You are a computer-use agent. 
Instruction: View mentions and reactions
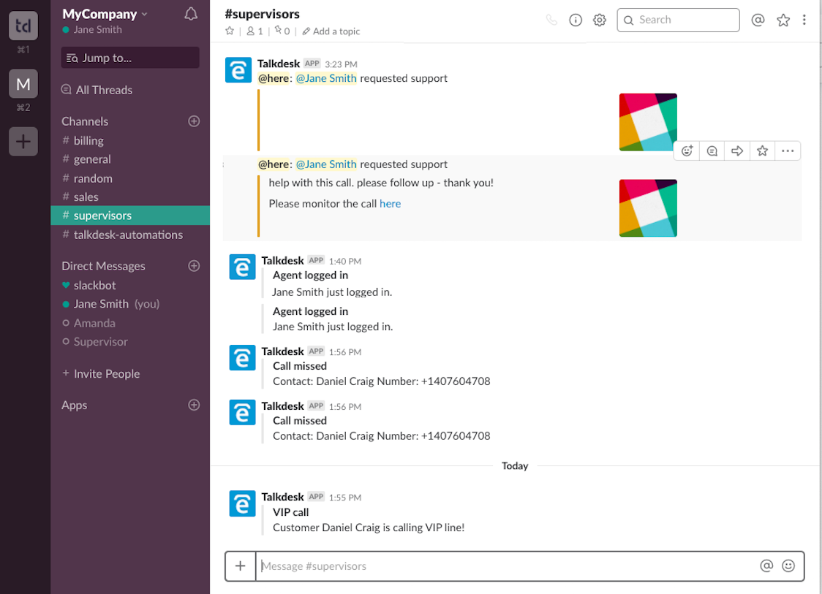click(x=758, y=20)
